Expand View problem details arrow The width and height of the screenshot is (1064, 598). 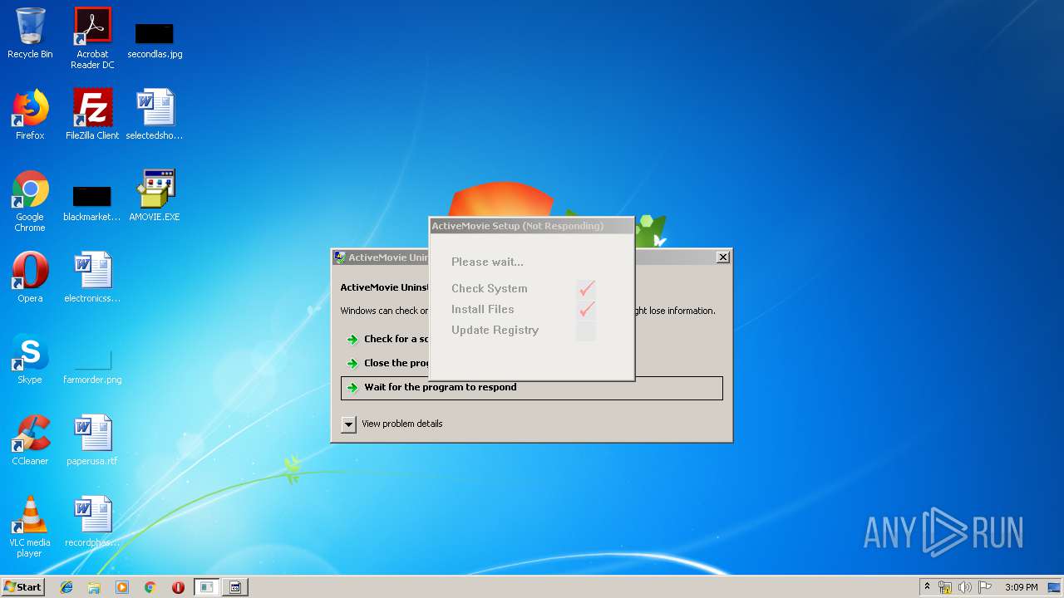click(x=349, y=424)
